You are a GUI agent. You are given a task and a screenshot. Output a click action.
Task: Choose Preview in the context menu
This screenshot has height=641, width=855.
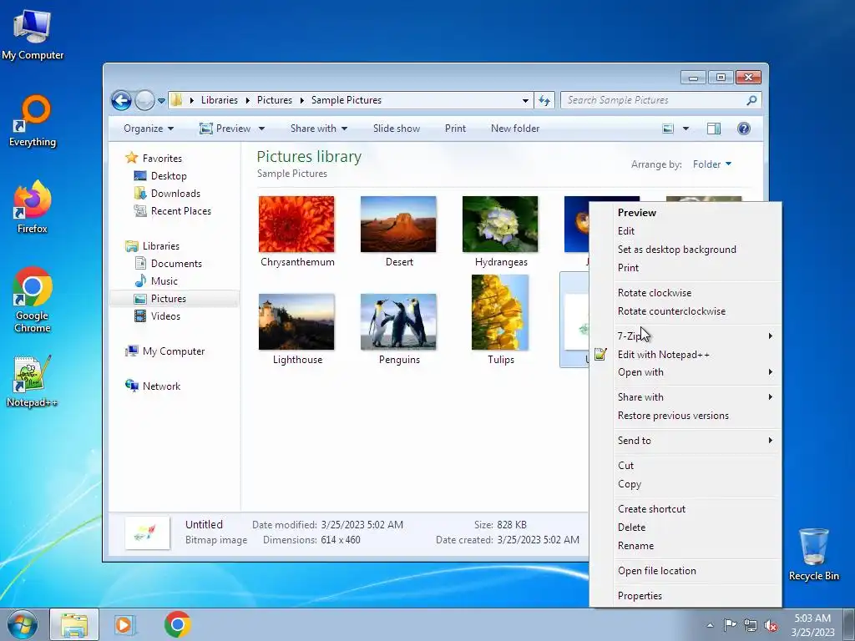(696, 213)
